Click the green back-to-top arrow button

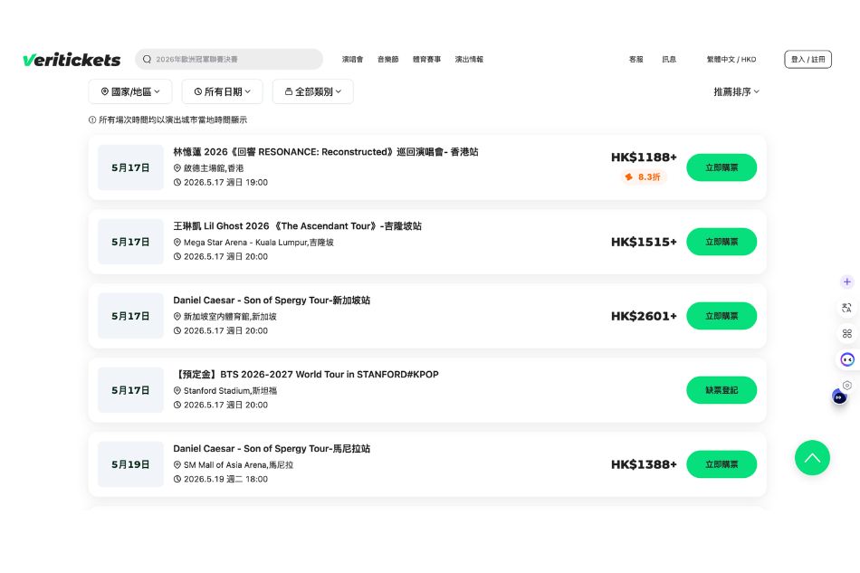pyautogui.click(x=812, y=457)
